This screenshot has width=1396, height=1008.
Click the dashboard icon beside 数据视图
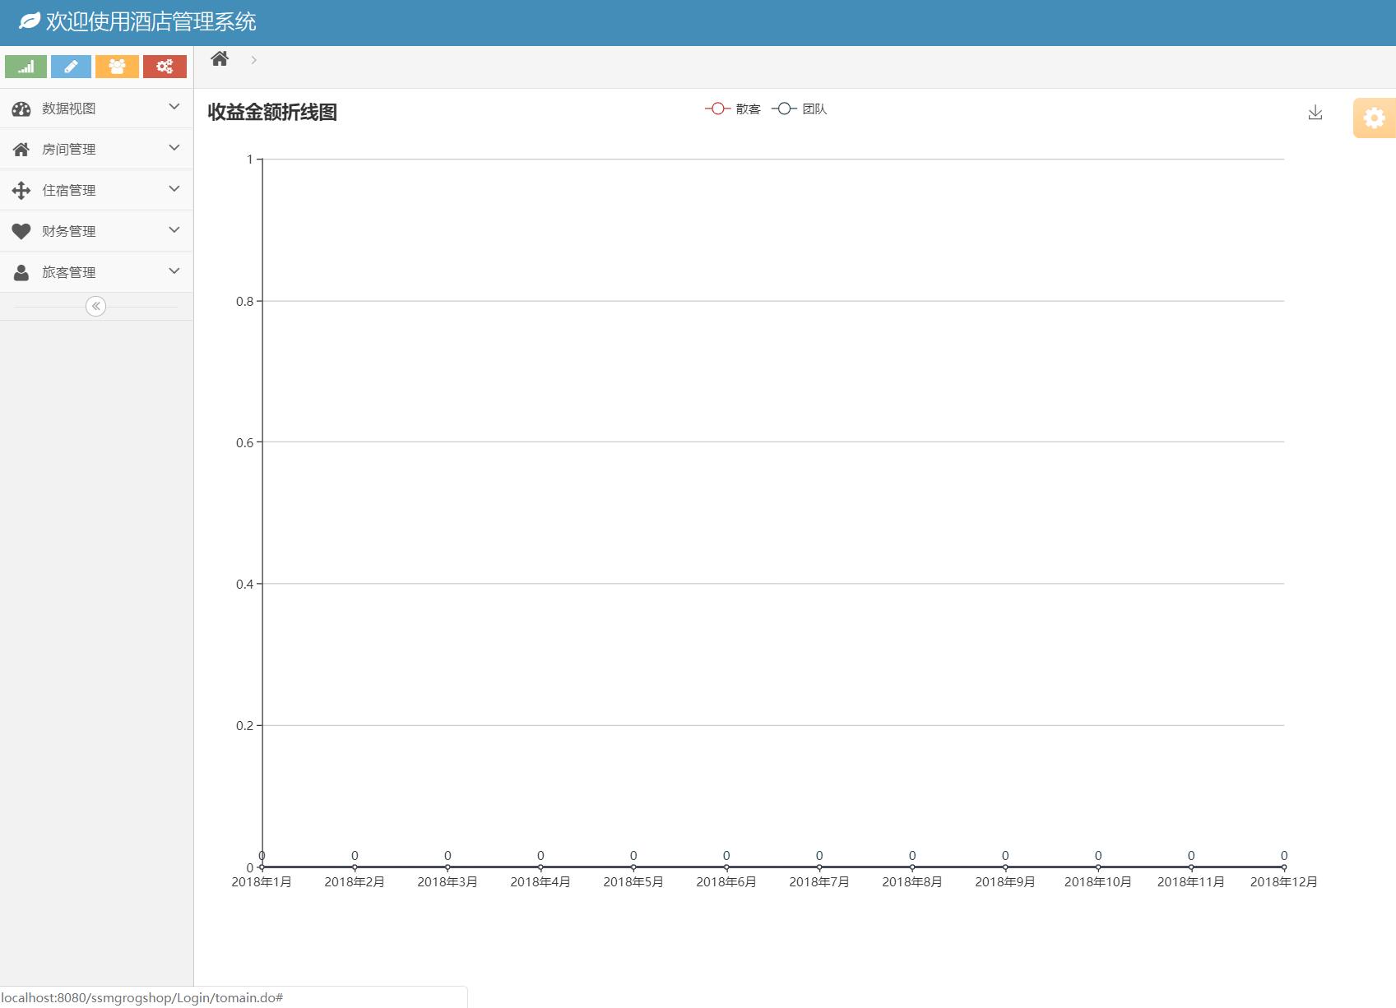(21, 109)
